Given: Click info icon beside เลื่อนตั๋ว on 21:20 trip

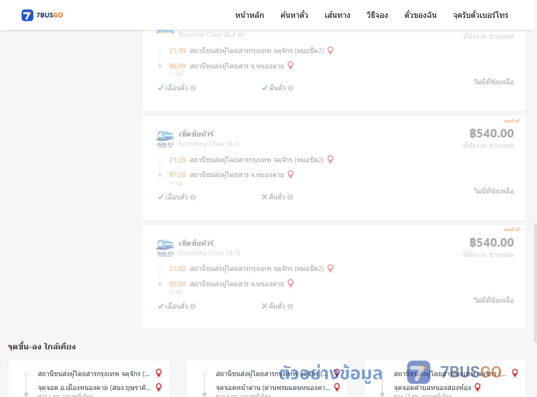Looking at the screenshot, I should pos(193,198).
